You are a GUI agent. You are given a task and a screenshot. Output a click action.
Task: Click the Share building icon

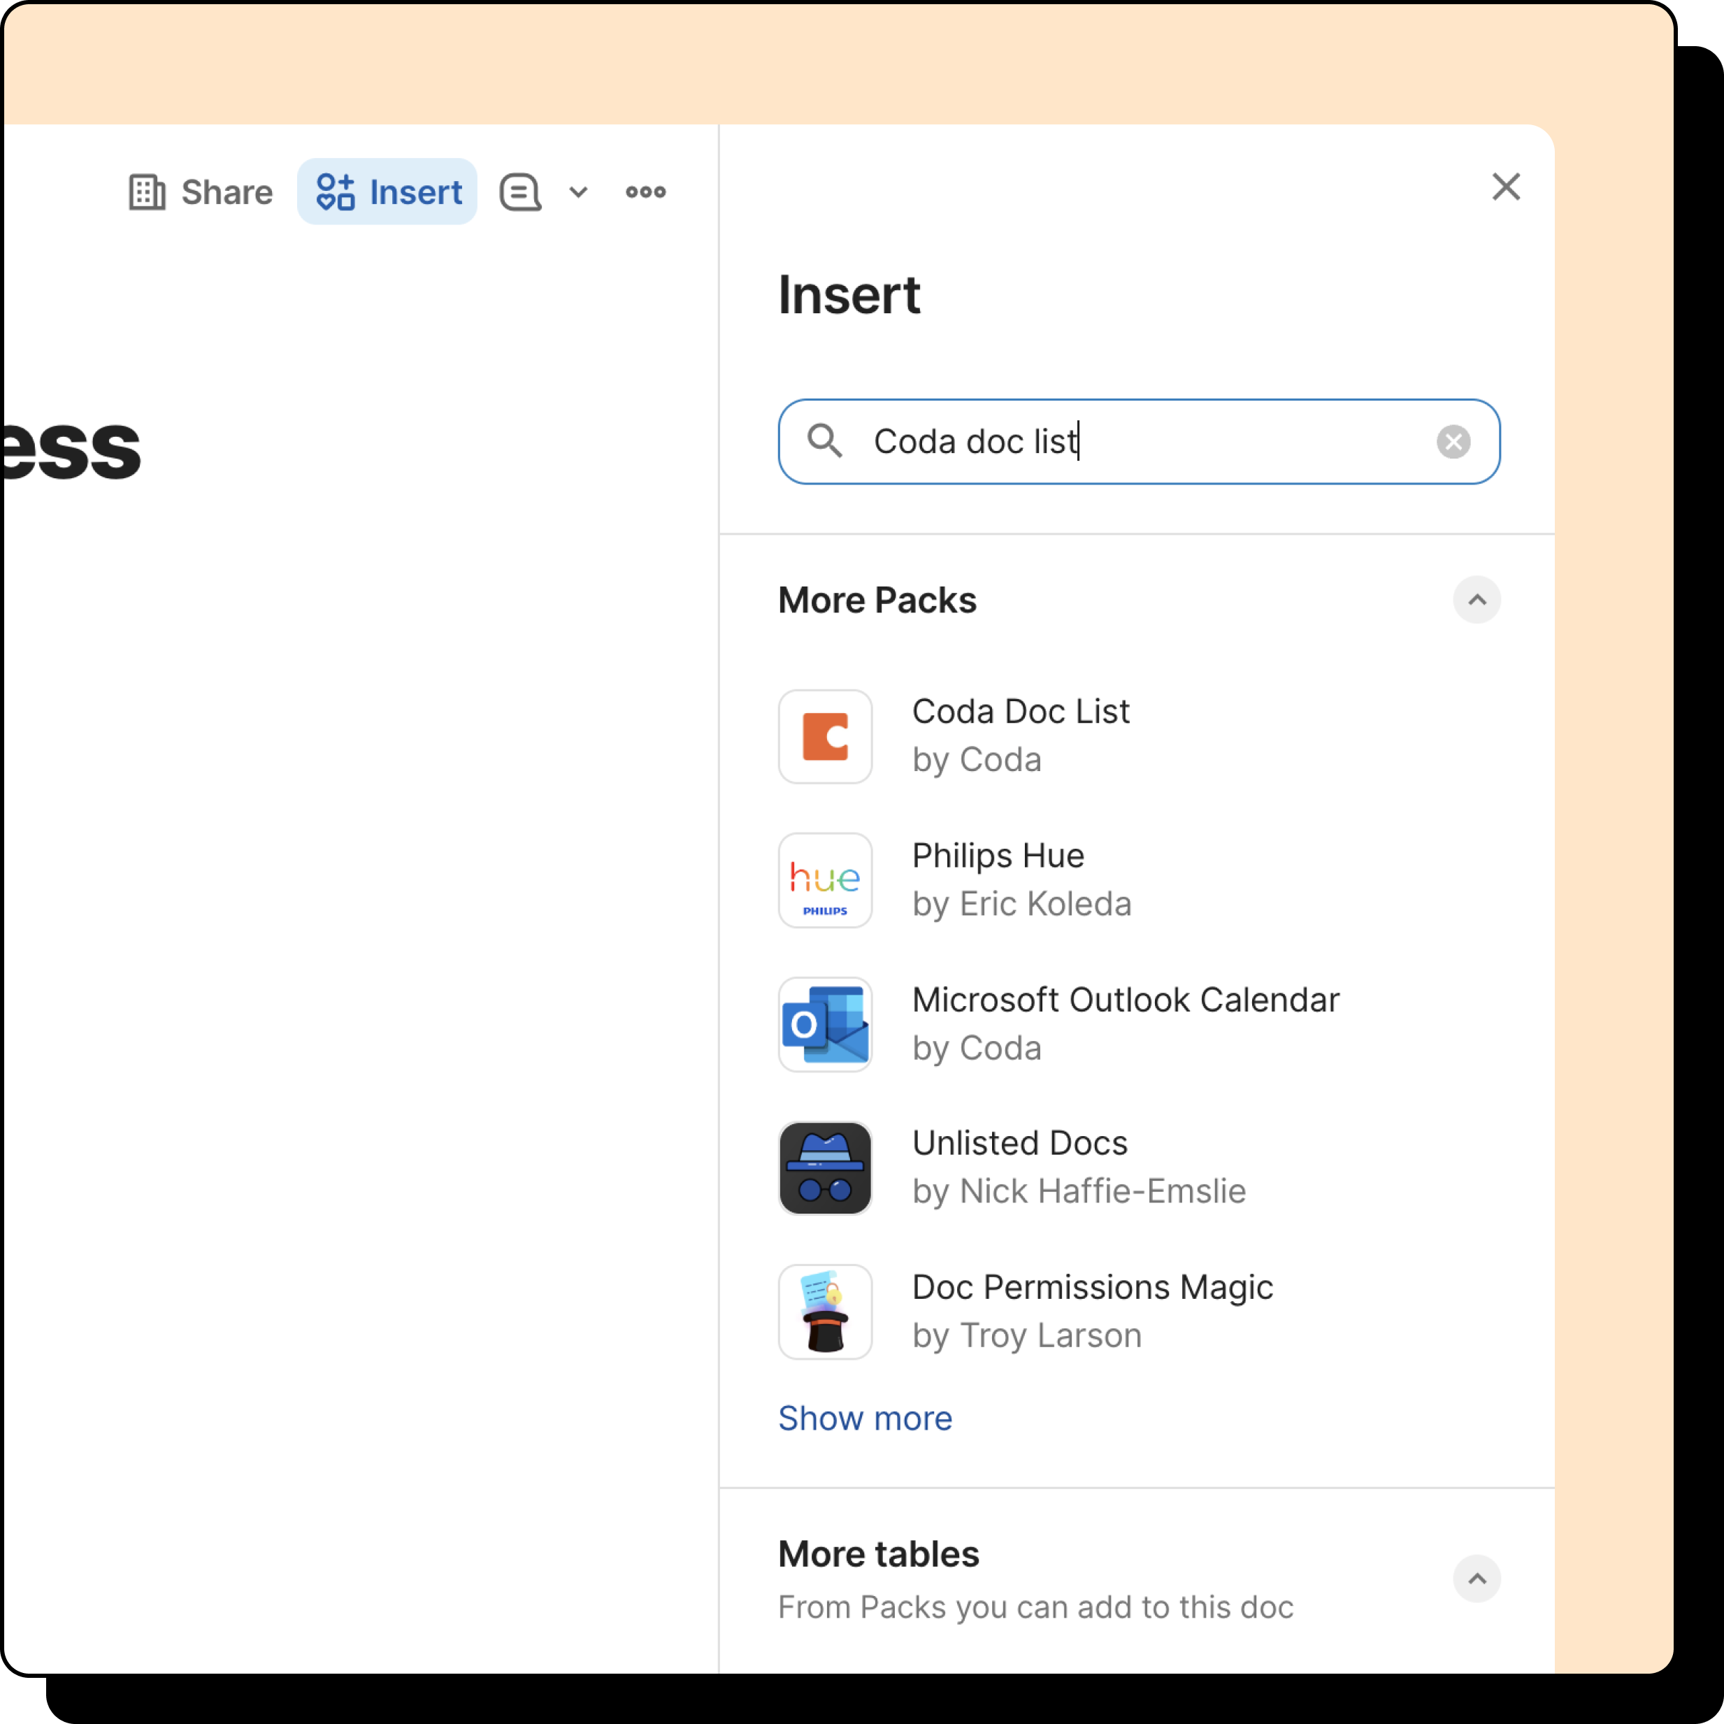tap(148, 192)
